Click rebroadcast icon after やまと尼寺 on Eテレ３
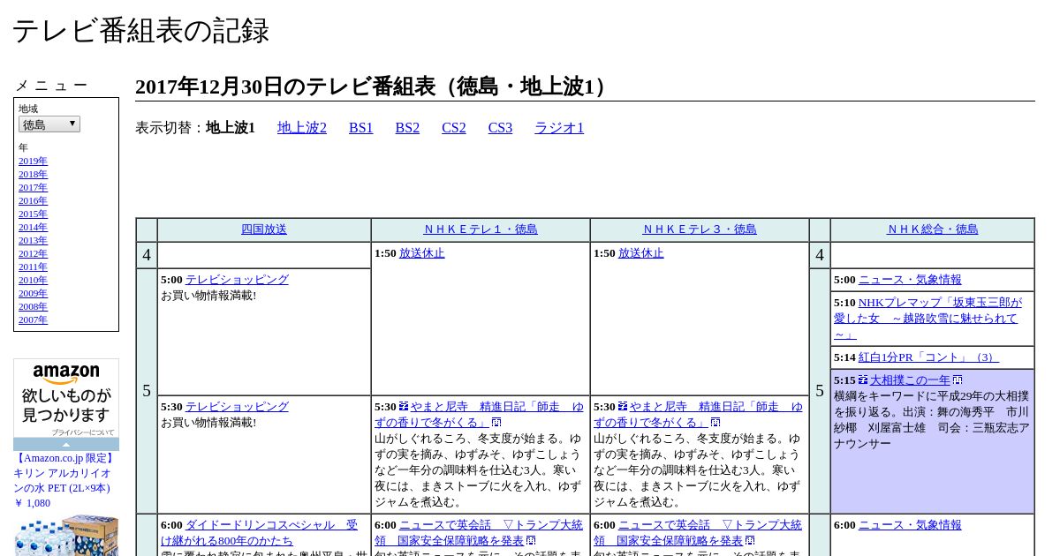1060x556 pixels. 715,423
